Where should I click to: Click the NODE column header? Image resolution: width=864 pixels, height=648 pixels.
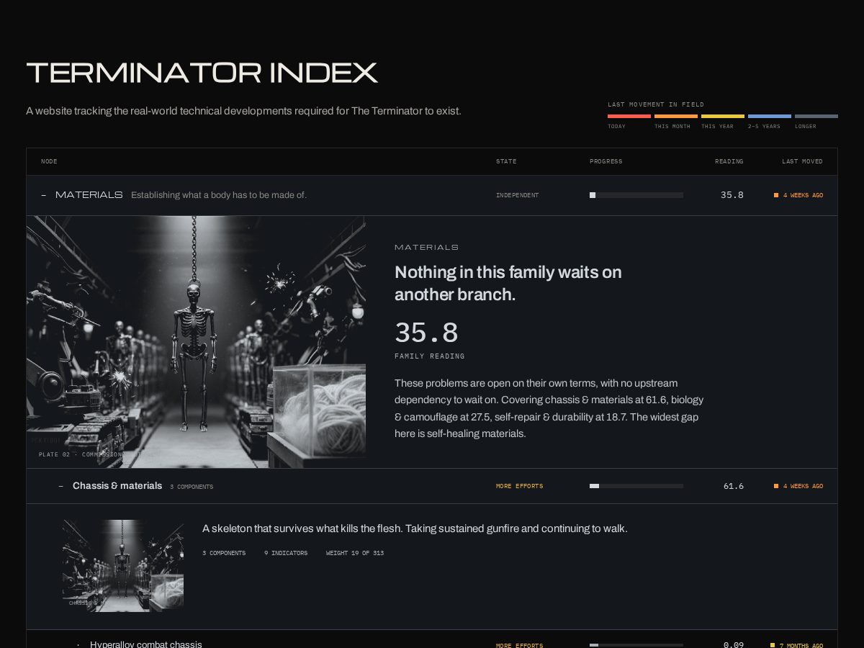[x=49, y=161]
